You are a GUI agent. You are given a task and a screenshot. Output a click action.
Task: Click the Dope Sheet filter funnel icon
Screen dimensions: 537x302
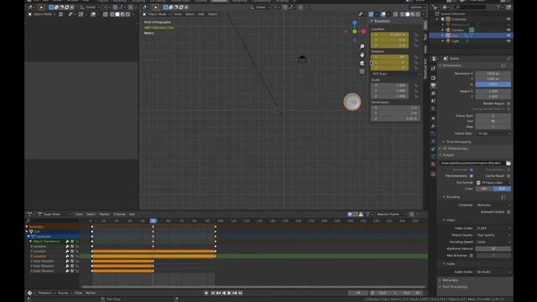368,215
